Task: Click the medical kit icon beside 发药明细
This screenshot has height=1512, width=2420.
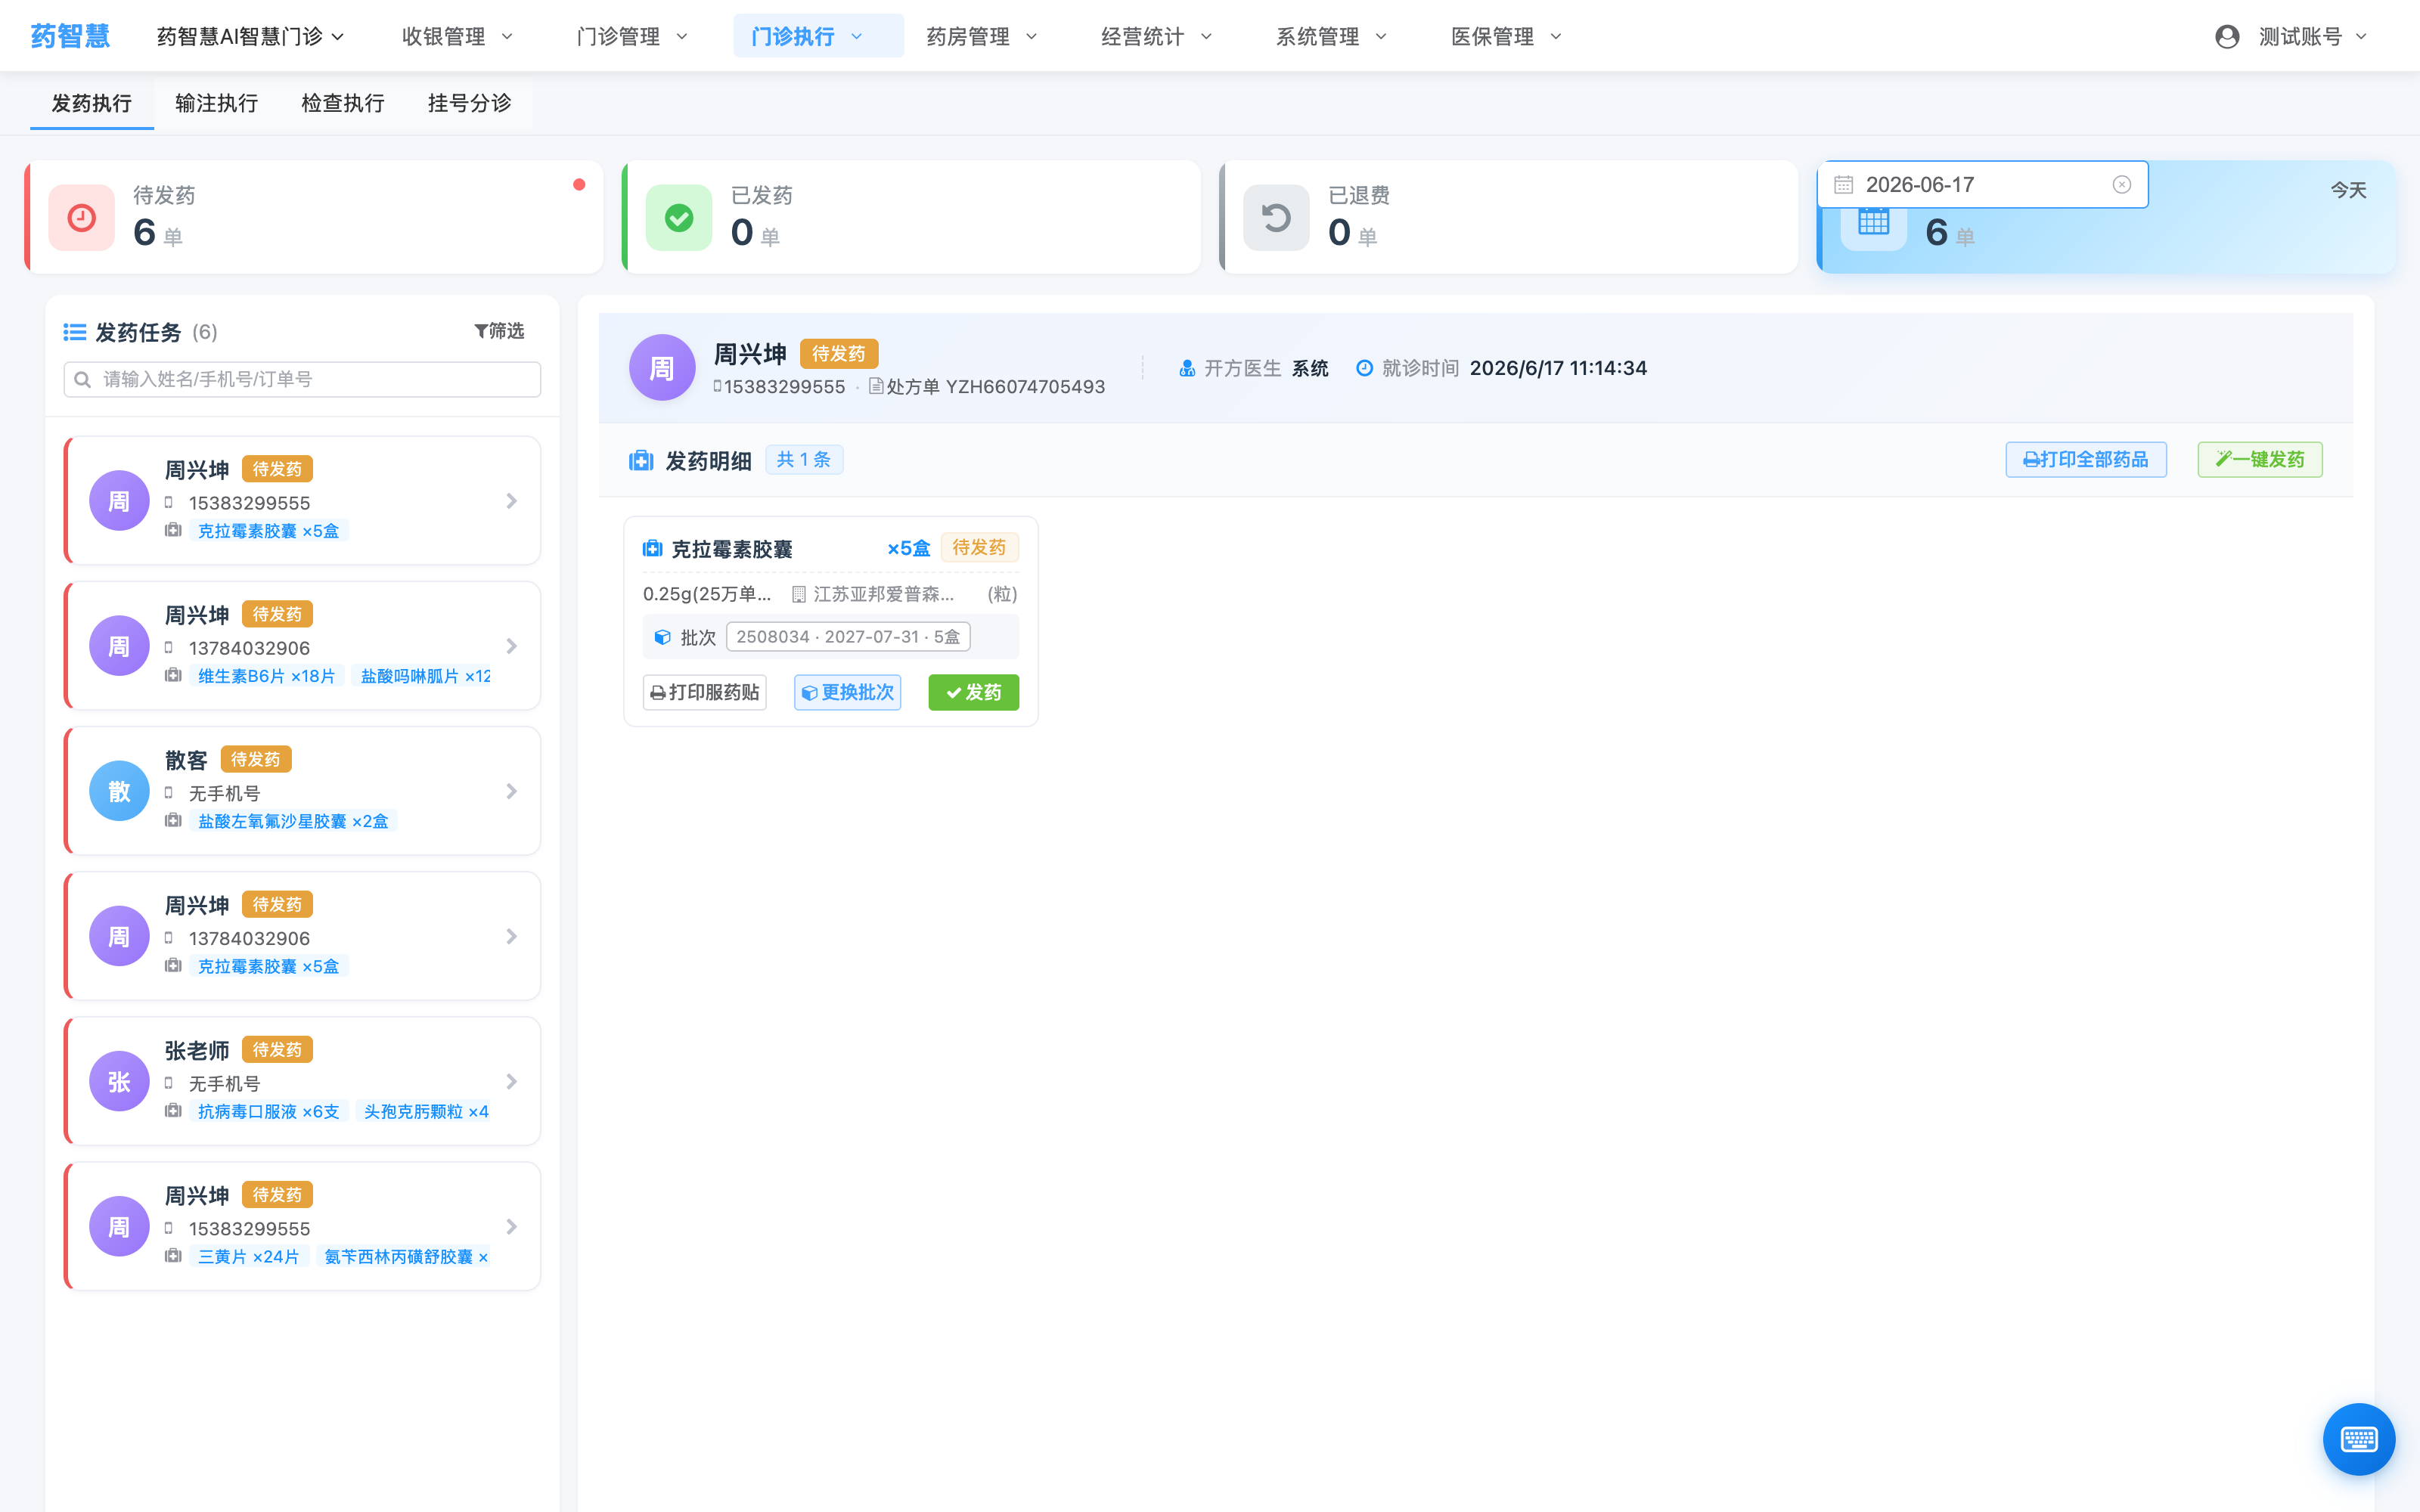Action: point(641,461)
